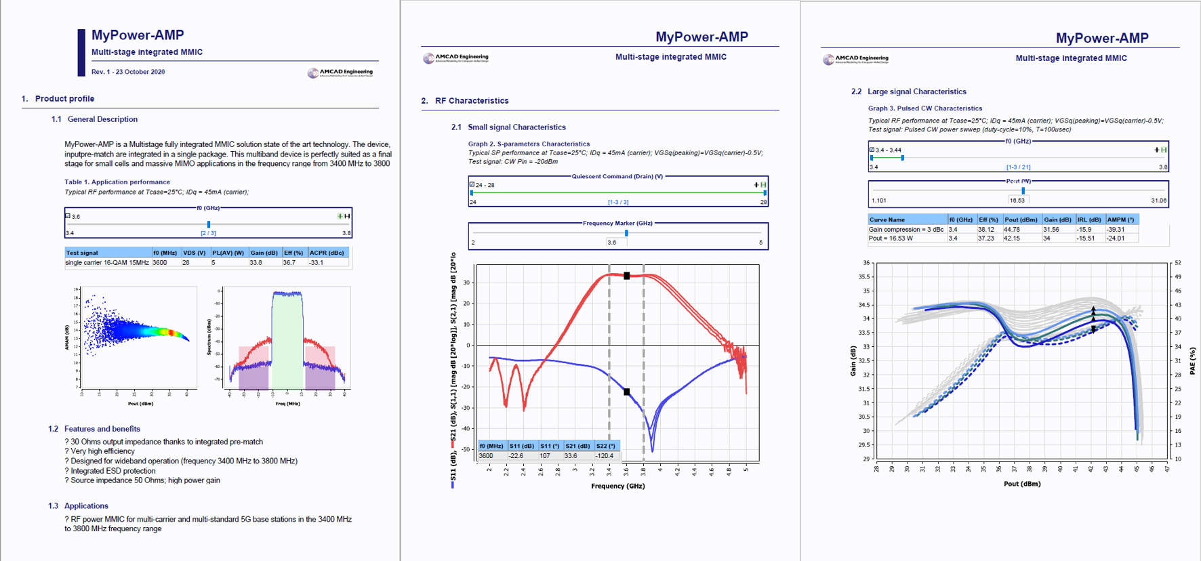Image resolution: width=1201 pixels, height=561 pixels.
Task: Click the 'S11 (dB)' marker table header
Action: pos(523,446)
